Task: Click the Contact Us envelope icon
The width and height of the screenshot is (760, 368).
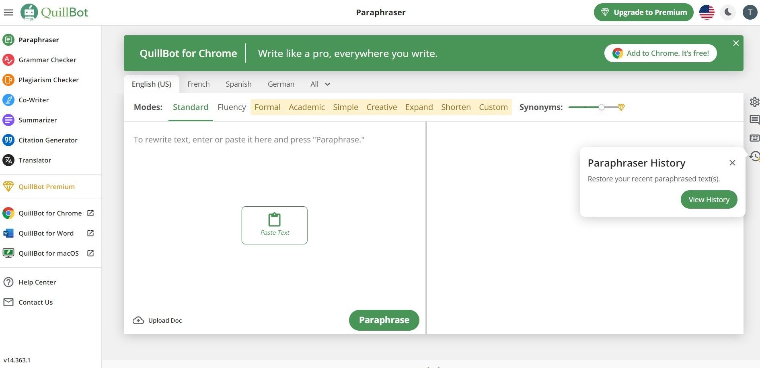Action: click(8, 302)
